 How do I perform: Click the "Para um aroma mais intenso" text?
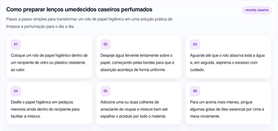(227, 109)
